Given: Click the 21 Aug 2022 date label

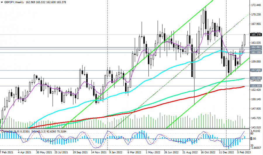Looking at the screenshot, I should pos(190,152).
